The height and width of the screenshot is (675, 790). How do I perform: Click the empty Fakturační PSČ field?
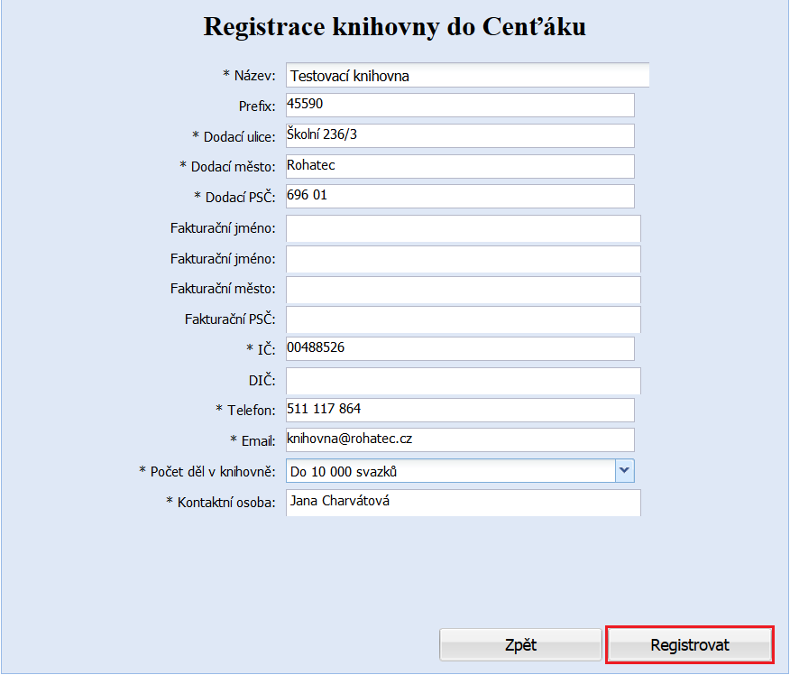pyautogui.click(x=463, y=319)
